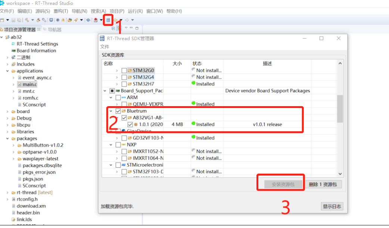Minimize the project explorer panel
The height and width of the screenshot is (228, 389).
click(131, 28)
